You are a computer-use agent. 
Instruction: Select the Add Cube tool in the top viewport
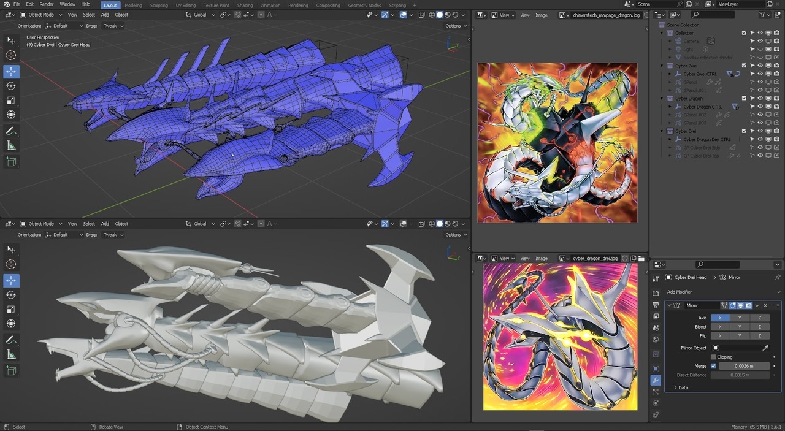(x=11, y=162)
